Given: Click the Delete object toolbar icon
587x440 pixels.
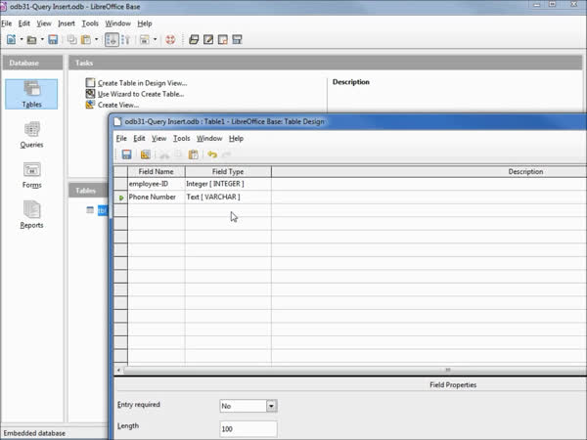Looking at the screenshot, I should coord(223,39).
